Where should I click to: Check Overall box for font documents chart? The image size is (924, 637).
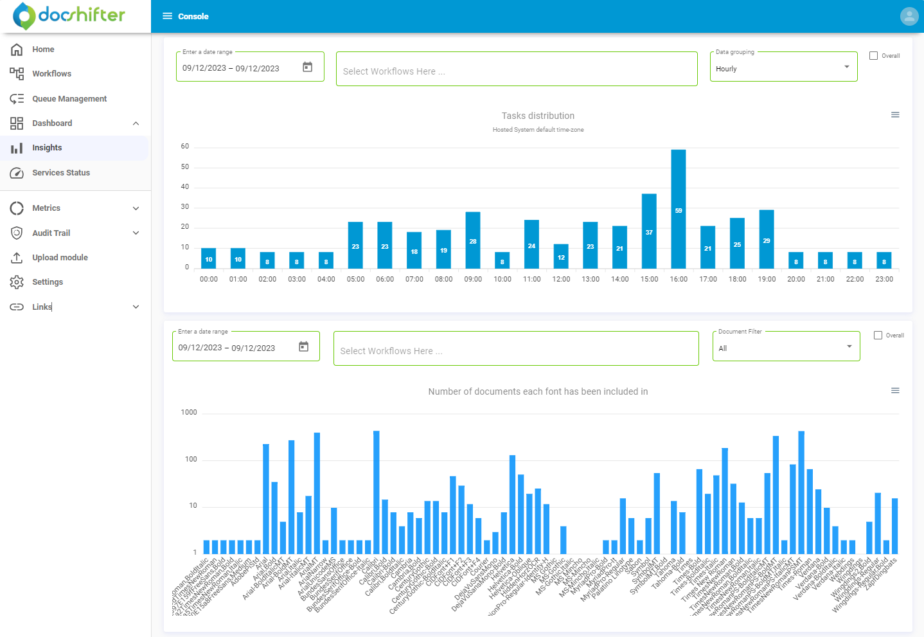pos(878,336)
